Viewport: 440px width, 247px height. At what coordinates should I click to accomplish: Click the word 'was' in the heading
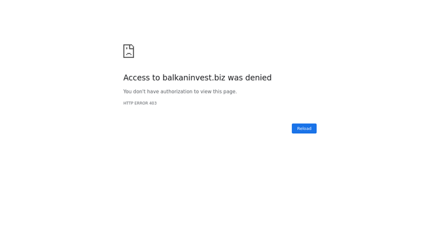pos(235,78)
